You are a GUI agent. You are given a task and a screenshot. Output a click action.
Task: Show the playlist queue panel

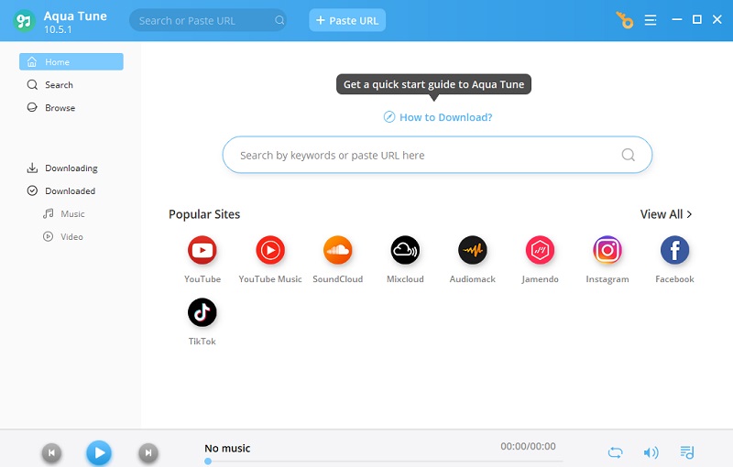tap(686, 452)
